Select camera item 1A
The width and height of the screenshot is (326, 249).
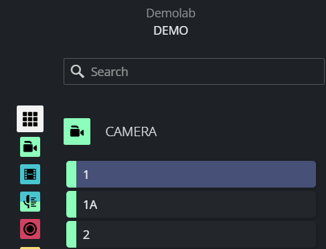pos(191,204)
